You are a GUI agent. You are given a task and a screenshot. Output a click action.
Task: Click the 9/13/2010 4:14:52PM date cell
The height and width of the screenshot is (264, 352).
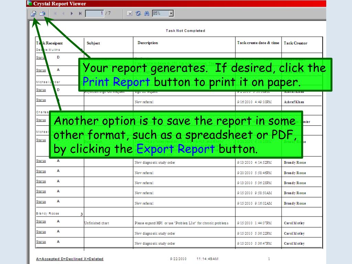tap(254, 163)
